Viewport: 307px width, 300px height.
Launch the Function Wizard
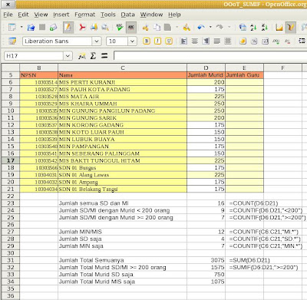pos(82,56)
